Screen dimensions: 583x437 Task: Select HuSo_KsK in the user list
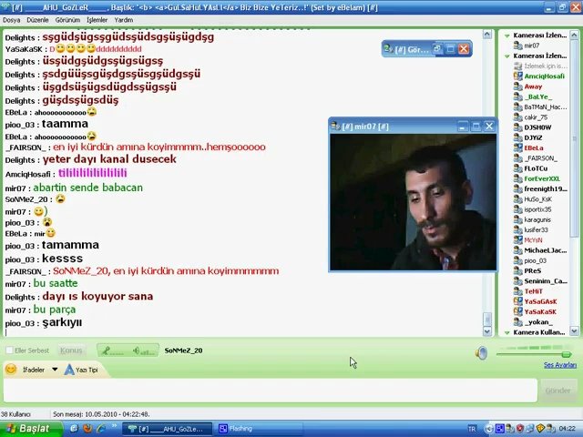[537, 199]
